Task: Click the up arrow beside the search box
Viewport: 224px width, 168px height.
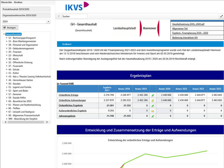Action: pos(59,16)
